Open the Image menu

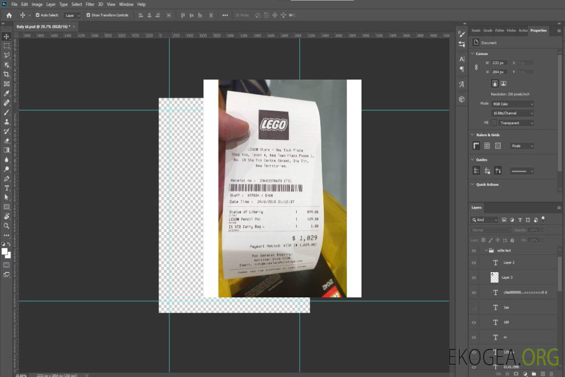(x=37, y=4)
